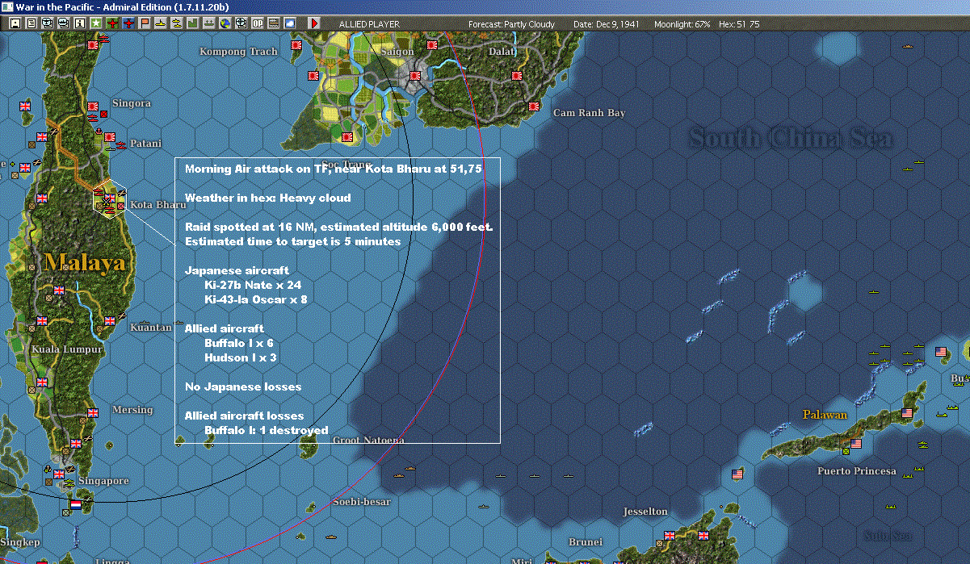
Task: Click the 'Hudson I x 3' line
Action: (x=241, y=357)
